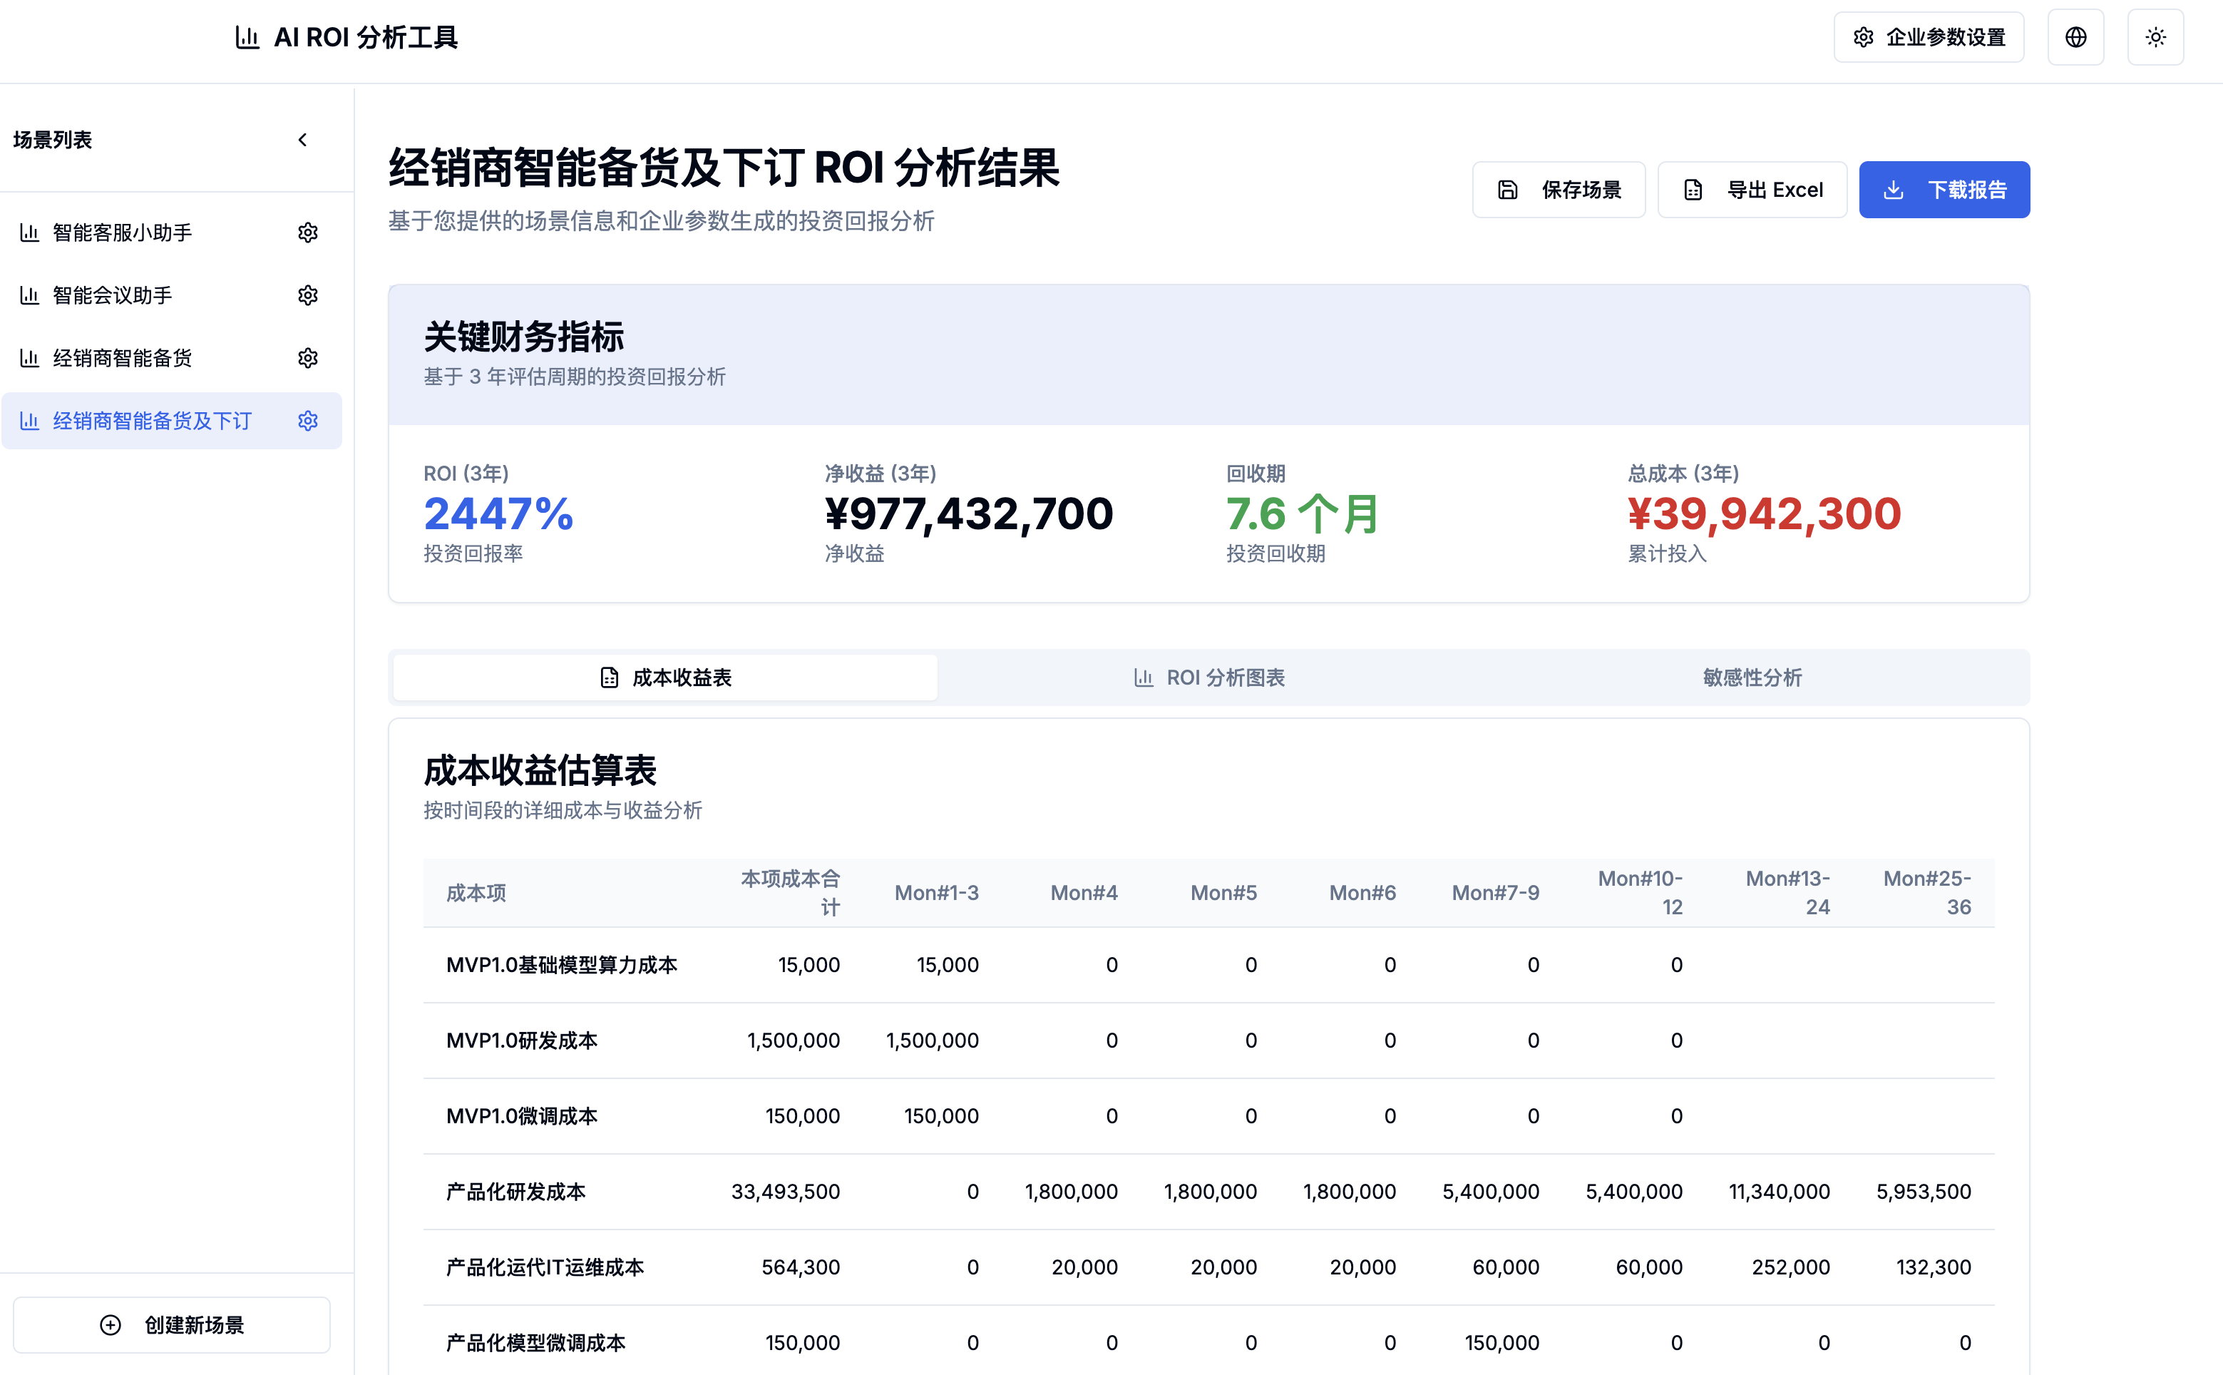
Task: Select 智能会议助手 scenario item
Action: (113, 295)
